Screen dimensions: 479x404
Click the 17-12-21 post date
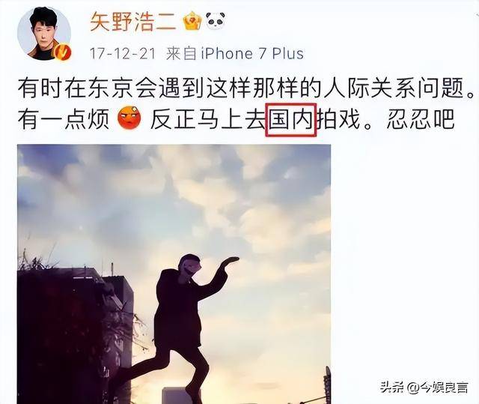pos(123,54)
